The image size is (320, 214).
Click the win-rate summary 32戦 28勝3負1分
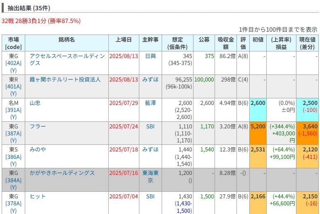pos(24,21)
